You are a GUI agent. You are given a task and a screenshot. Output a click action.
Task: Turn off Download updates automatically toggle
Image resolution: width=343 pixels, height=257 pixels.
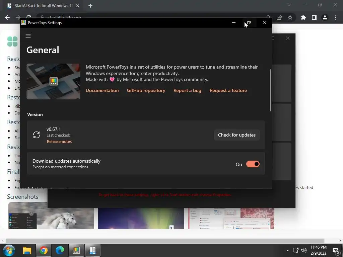[253, 164]
